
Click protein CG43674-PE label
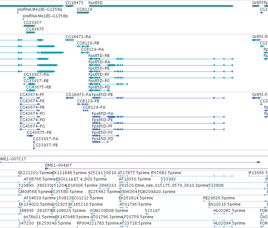point(32,101)
